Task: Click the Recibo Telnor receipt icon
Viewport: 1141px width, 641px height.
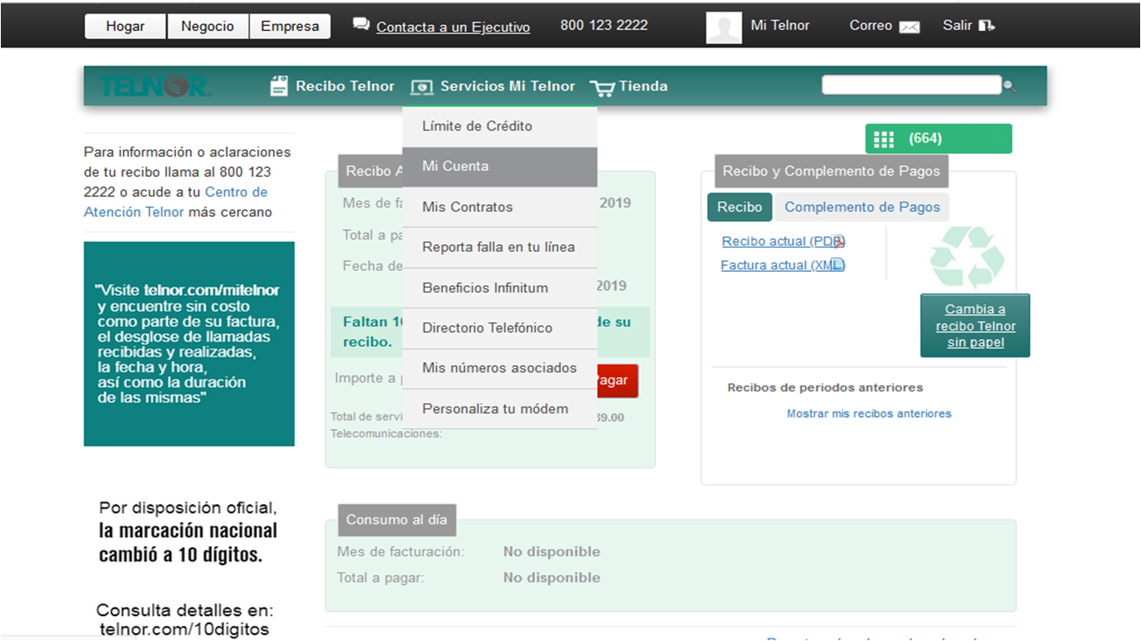Action: 280,85
